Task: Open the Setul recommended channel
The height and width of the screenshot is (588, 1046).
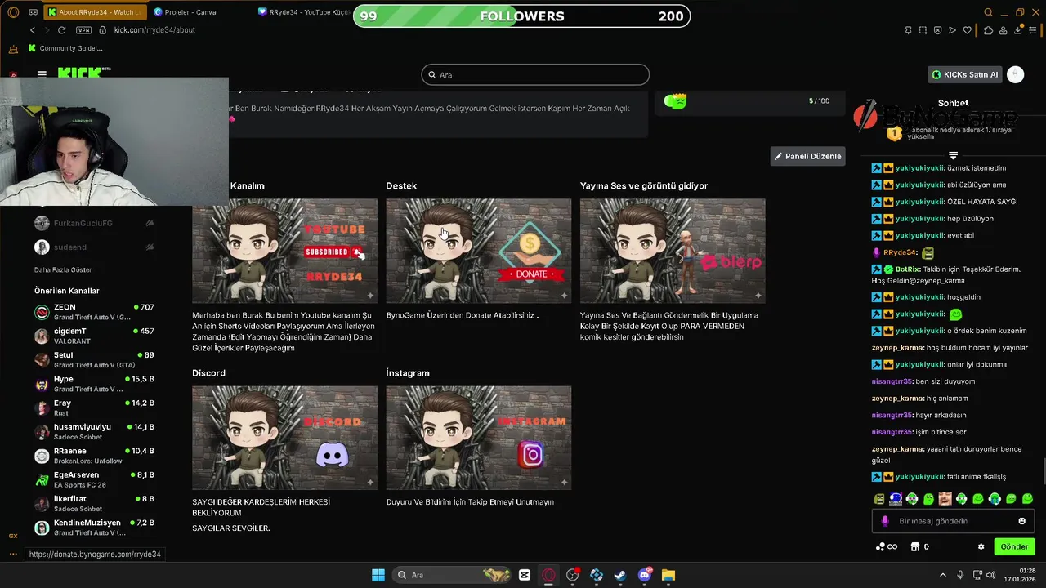Action: 94,360
